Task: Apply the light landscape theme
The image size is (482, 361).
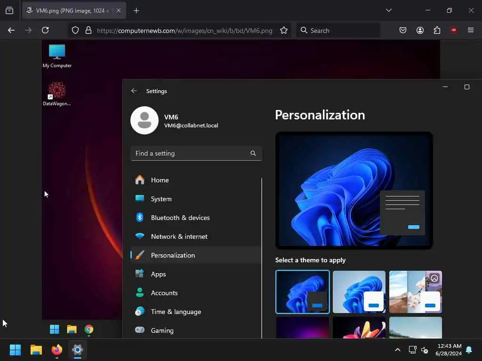Action: coord(416,328)
